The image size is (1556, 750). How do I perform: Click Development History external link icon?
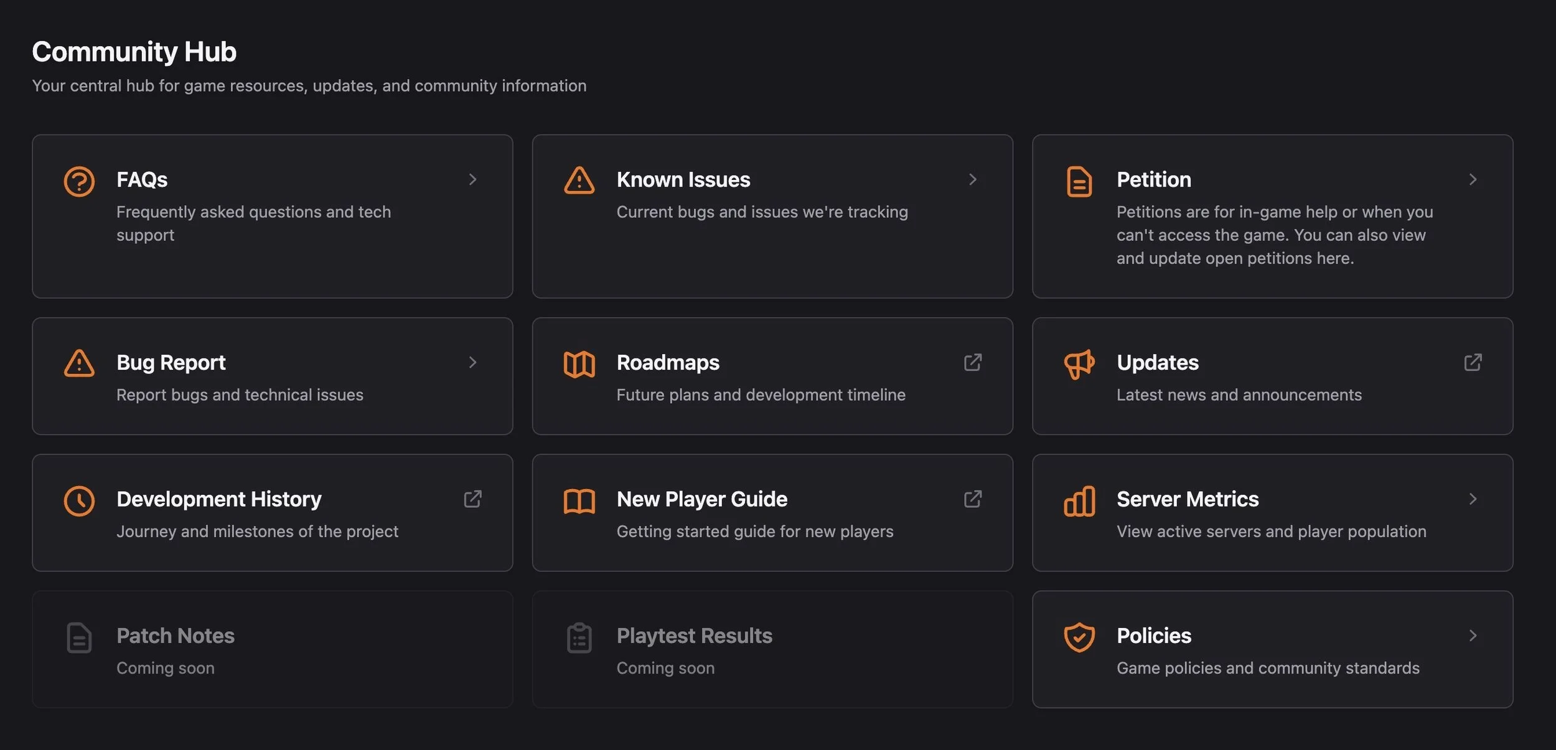[472, 499]
